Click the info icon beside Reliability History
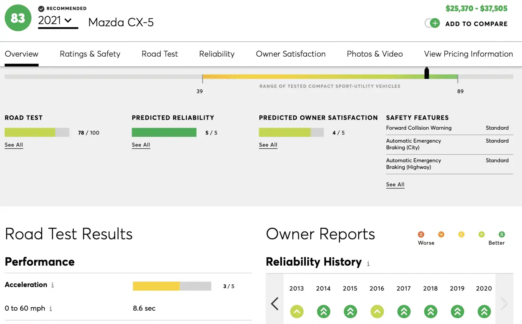 pyautogui.click(x=368, y=264)
